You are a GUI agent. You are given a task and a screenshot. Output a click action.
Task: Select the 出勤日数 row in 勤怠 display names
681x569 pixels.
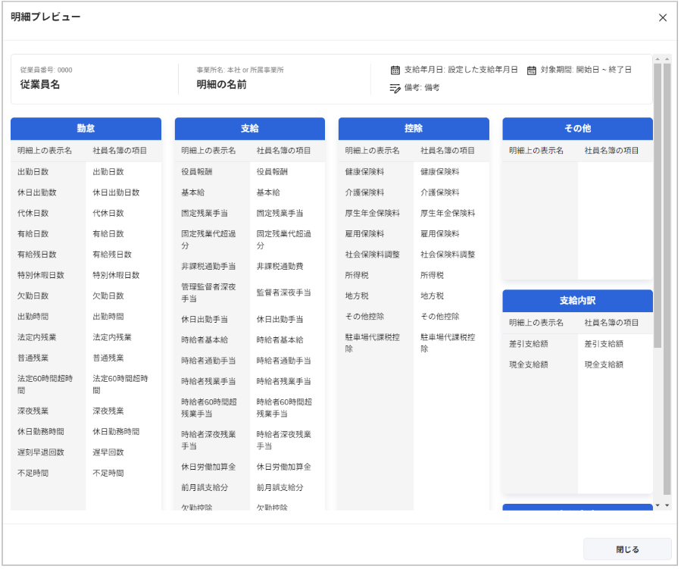coord(33,172)
